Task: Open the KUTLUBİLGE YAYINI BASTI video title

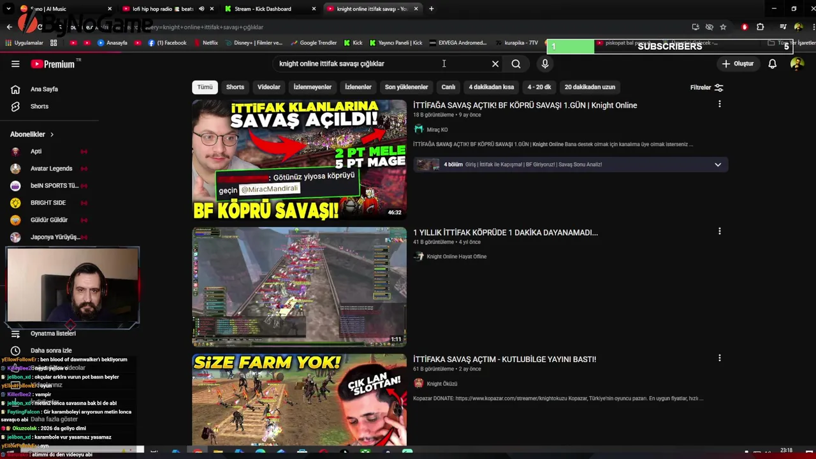Action: [x=504, y=360]
